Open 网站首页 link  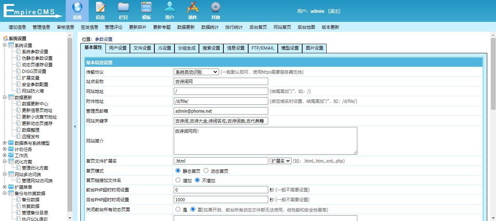point(282,27)
